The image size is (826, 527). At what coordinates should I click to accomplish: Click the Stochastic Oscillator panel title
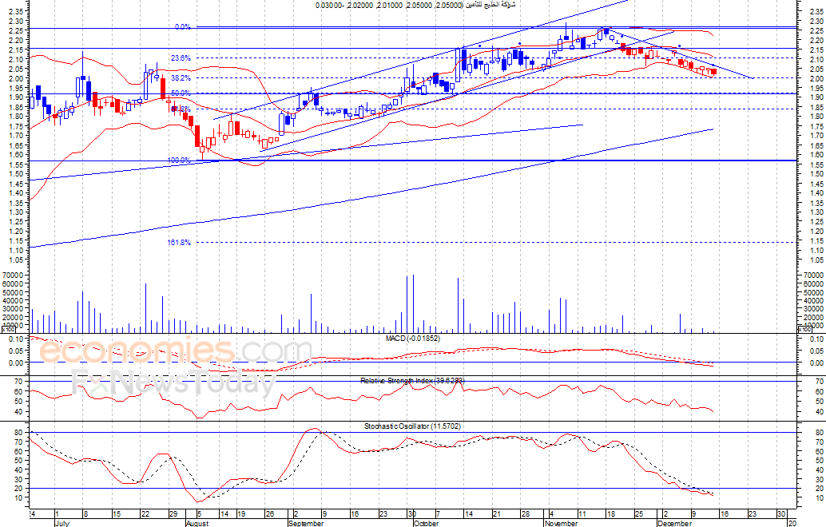point(411,427)
